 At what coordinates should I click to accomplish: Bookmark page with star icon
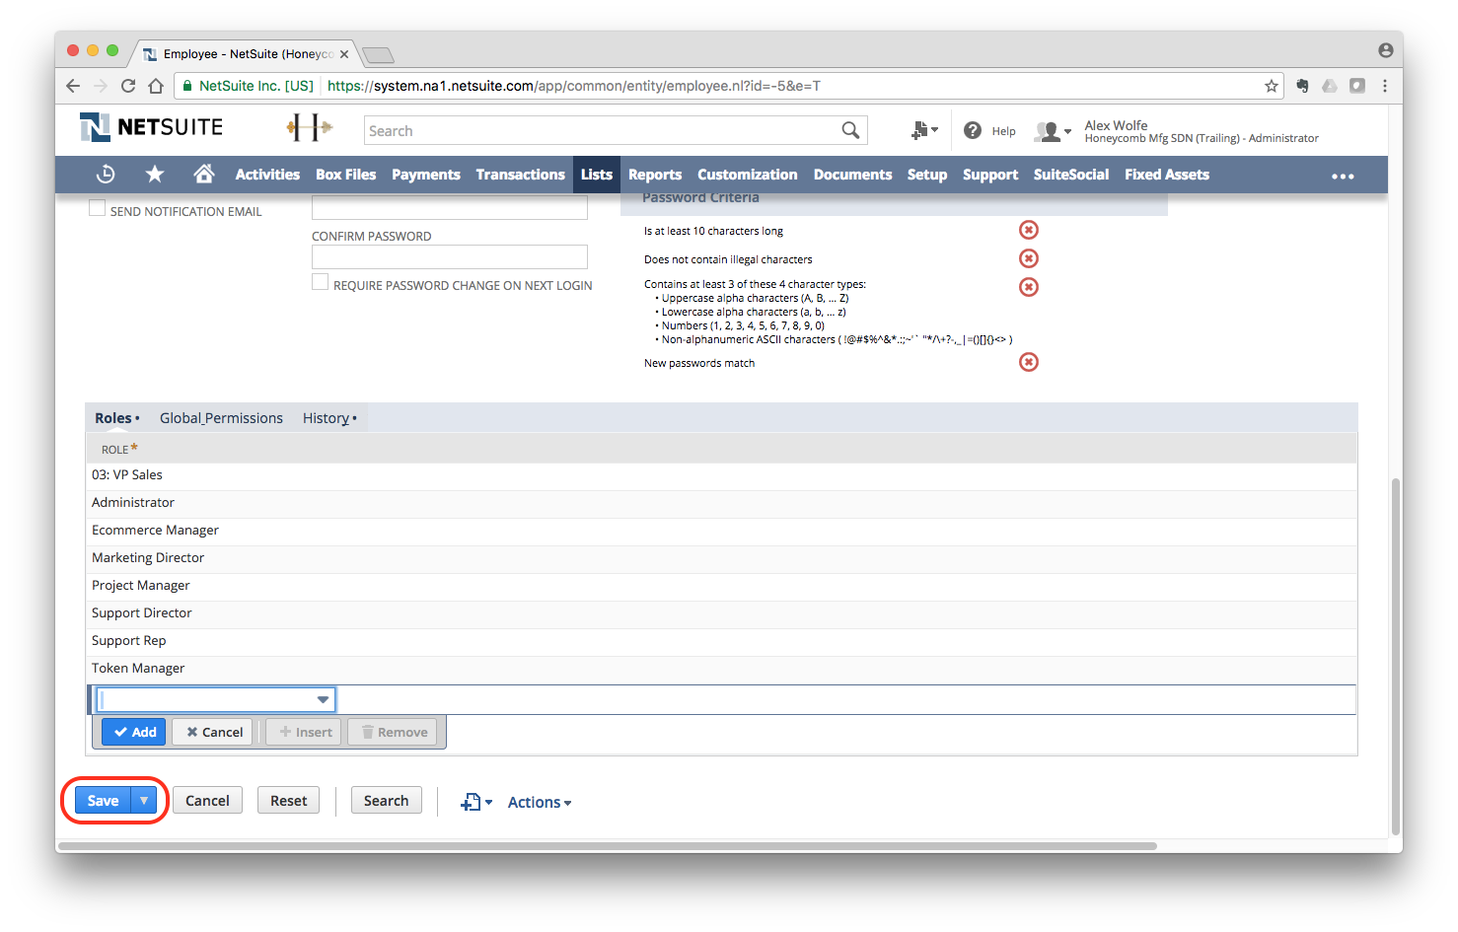tap(1272, 86)
